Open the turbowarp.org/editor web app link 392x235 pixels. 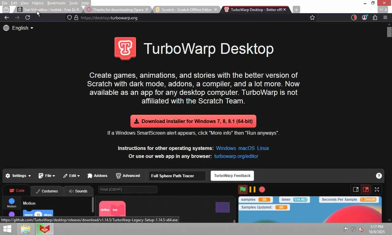point(236,156)
